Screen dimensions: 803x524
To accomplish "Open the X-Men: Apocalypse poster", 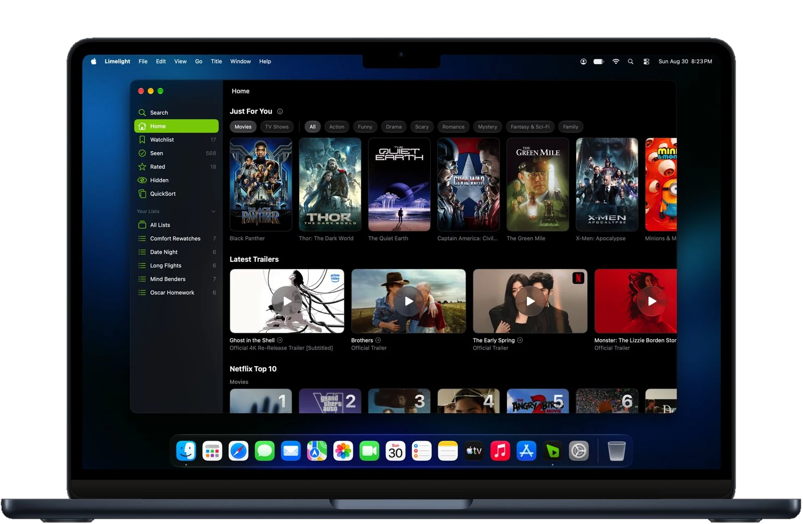I will click(x=607, y=184).
